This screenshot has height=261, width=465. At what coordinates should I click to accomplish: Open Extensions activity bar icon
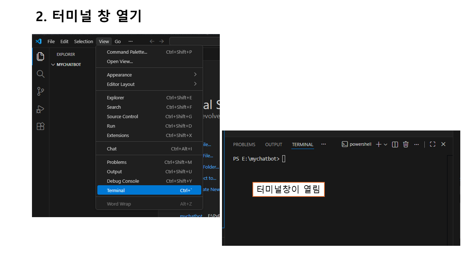[40, 126]
